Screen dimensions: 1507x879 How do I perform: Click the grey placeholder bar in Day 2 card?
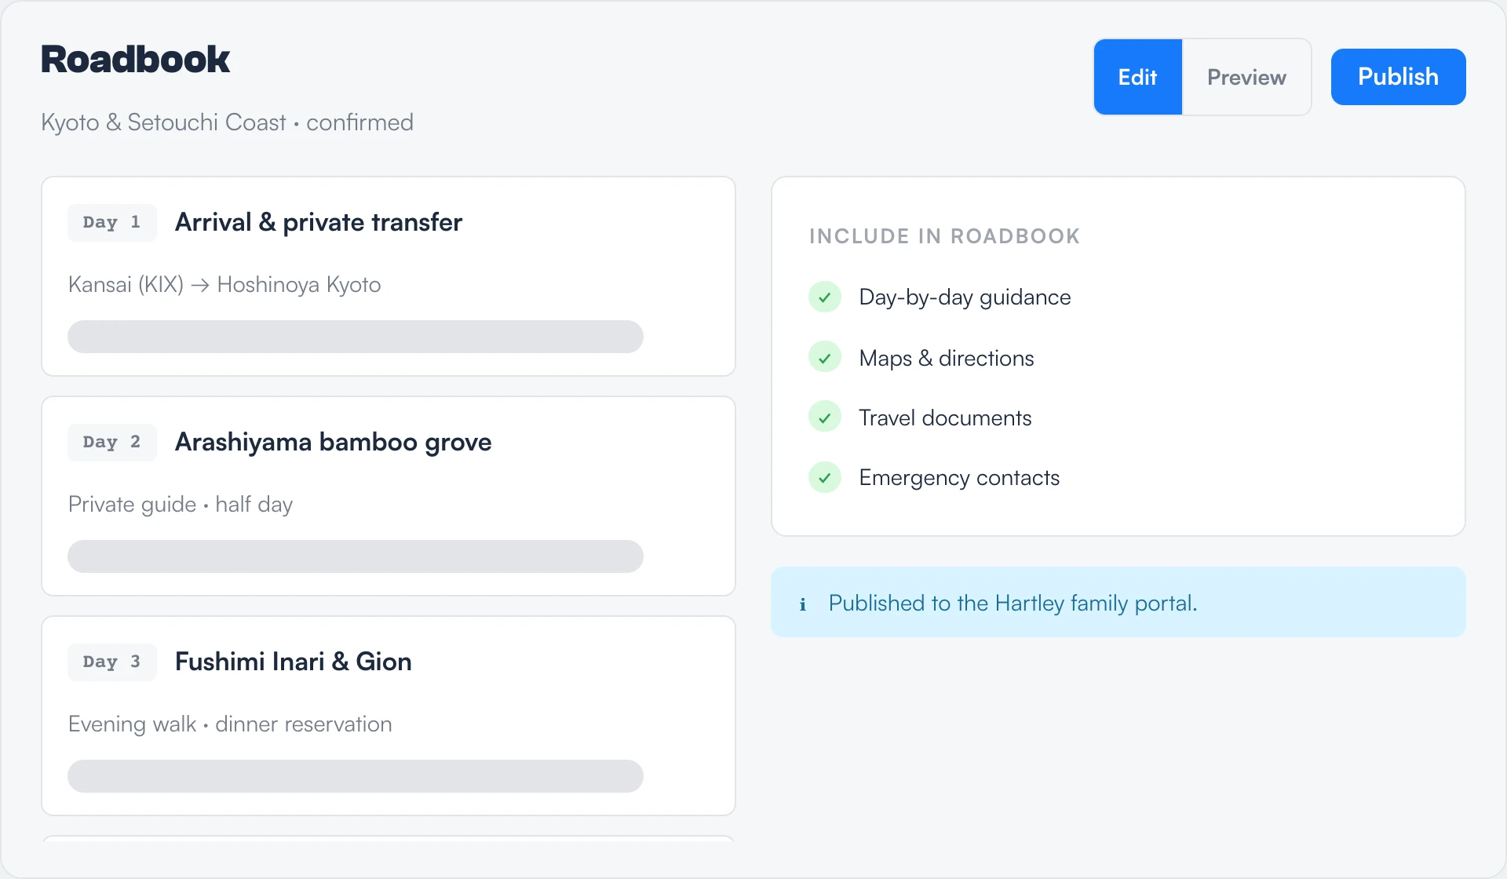tap(356, 556)
